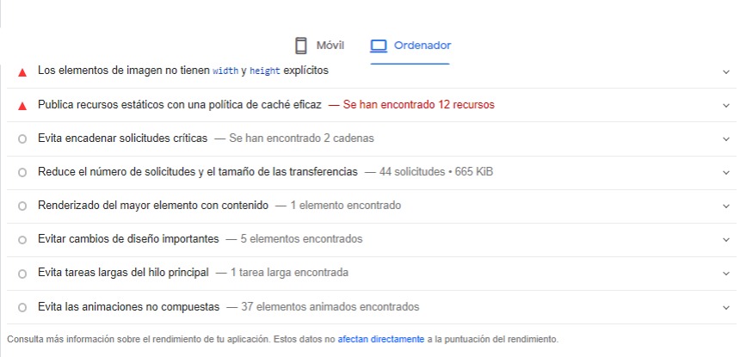Click '37 elementos animados encontrados' text

[x=330, y=307]
